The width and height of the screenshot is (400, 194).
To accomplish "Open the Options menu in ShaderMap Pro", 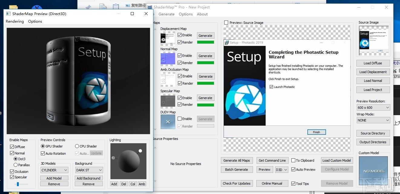I will pyautogui.click(x=186, y=14).
